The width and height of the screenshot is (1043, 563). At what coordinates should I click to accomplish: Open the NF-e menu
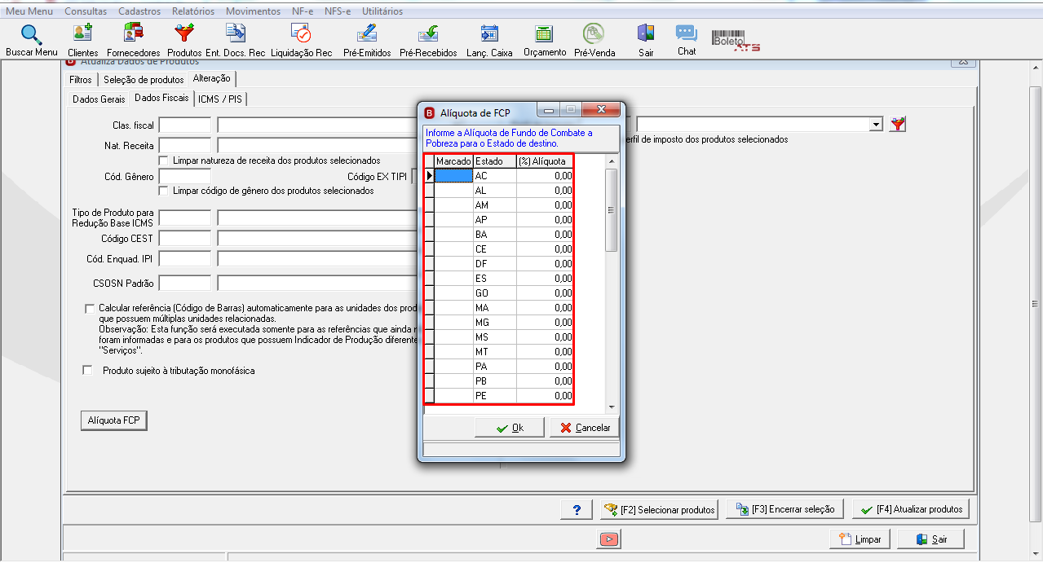tap(303, 11)
